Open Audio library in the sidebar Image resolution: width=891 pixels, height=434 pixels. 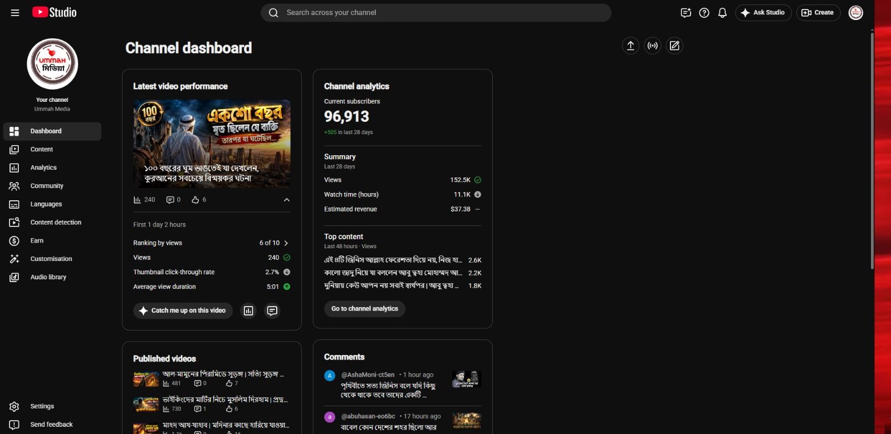(52, 277)
